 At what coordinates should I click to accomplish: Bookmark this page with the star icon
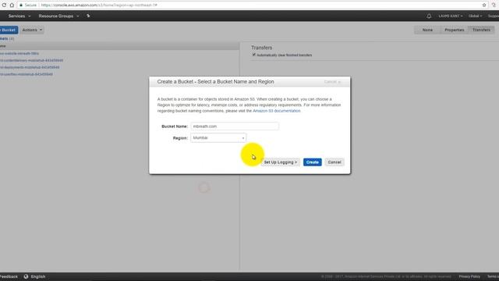[484, 5]
